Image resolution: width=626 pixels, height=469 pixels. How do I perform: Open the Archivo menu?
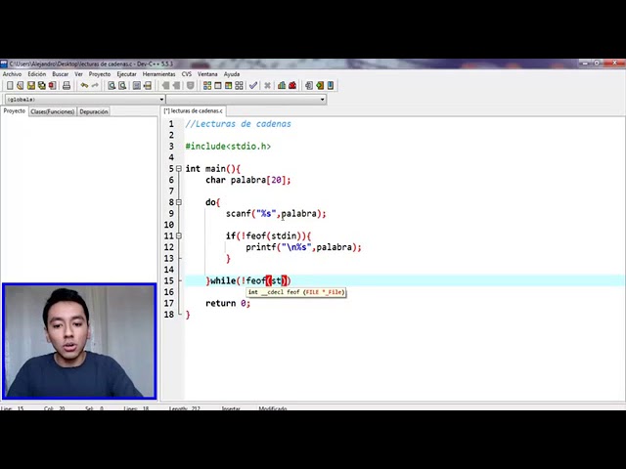pos(13,74)
